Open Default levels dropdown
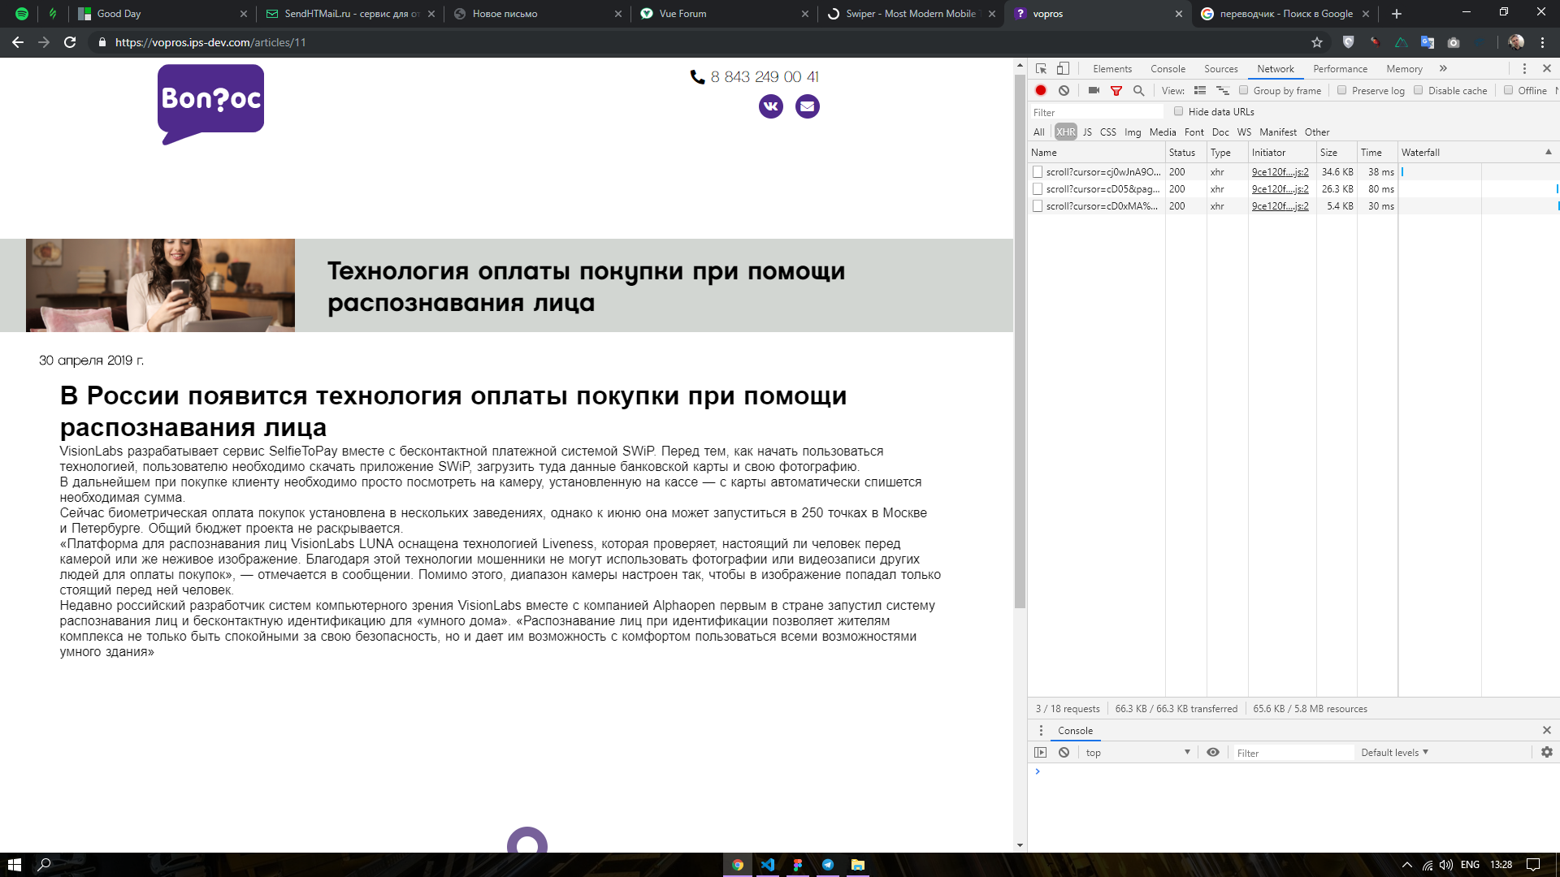Screen dimensions: 1560x877 coord(1394,753)
